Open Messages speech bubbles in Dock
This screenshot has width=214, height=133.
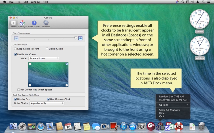[96, 127]
